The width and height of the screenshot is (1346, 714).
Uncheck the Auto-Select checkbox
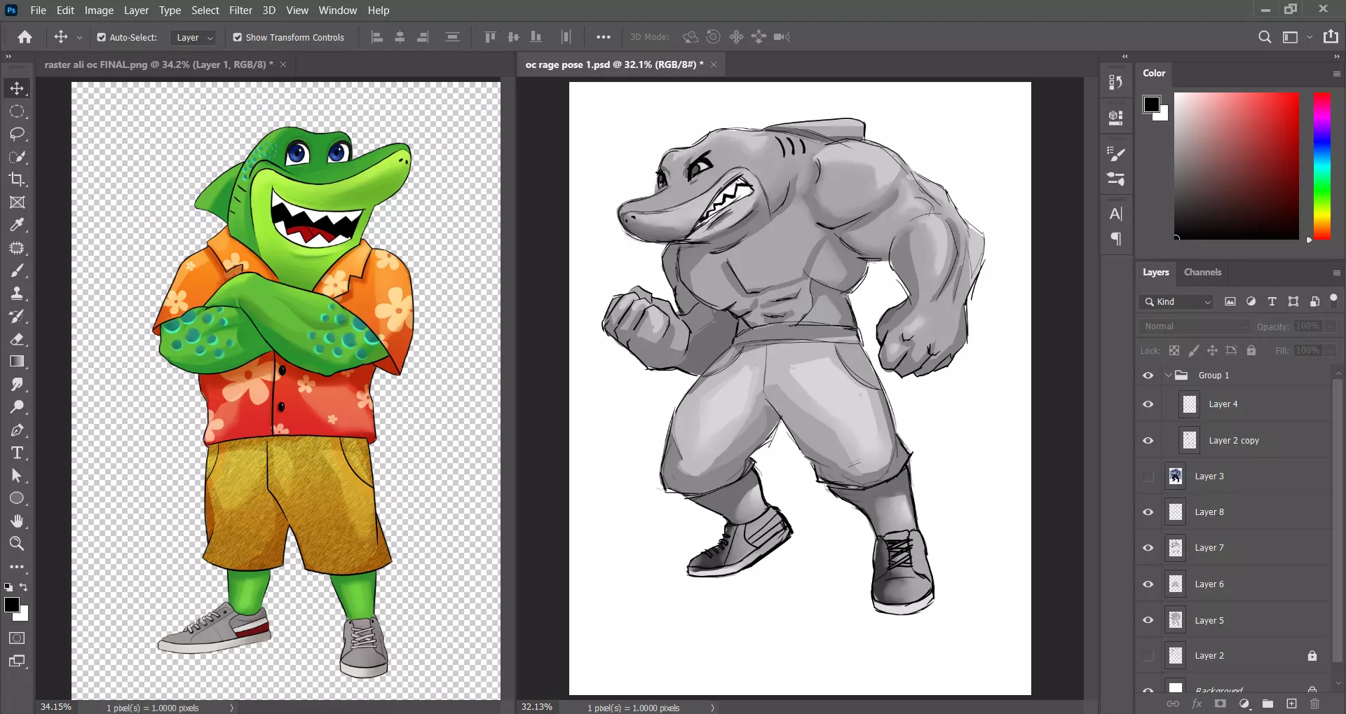tap(102, 37)
